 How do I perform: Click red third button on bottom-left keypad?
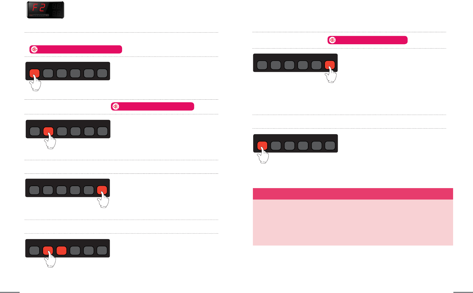[61, 251]
